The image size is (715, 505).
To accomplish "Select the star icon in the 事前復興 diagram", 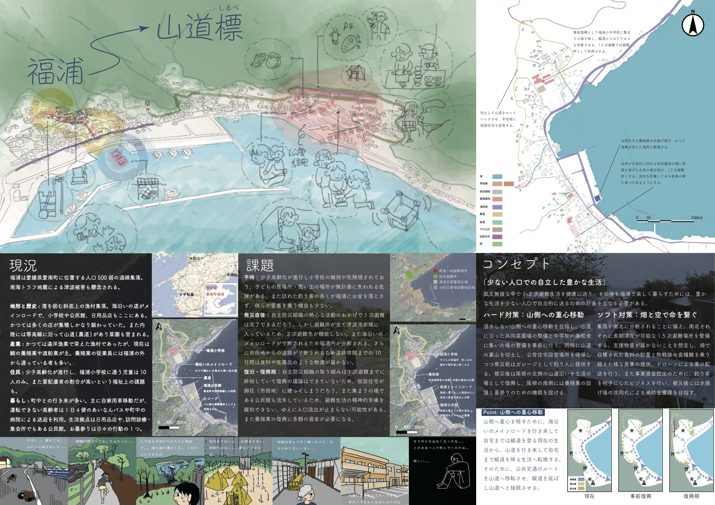I will pos(632,431).
